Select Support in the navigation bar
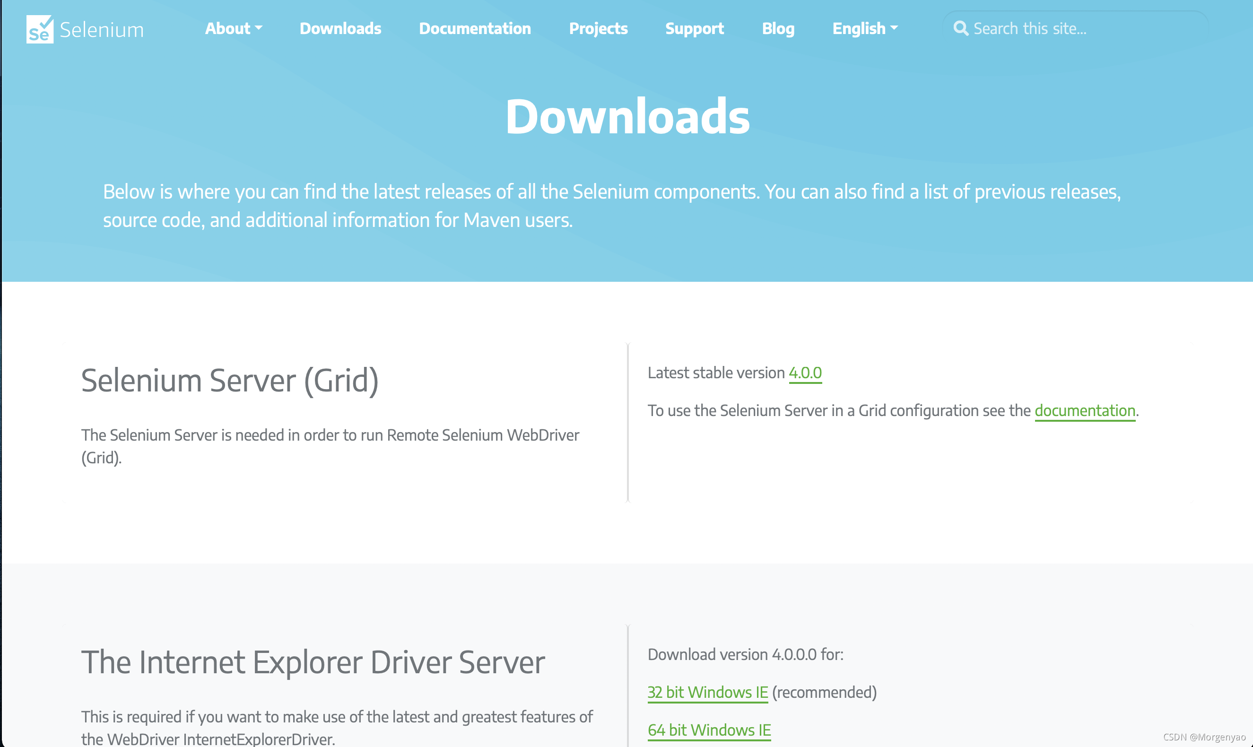This screenshot has width=1253, height=747. 694,28
